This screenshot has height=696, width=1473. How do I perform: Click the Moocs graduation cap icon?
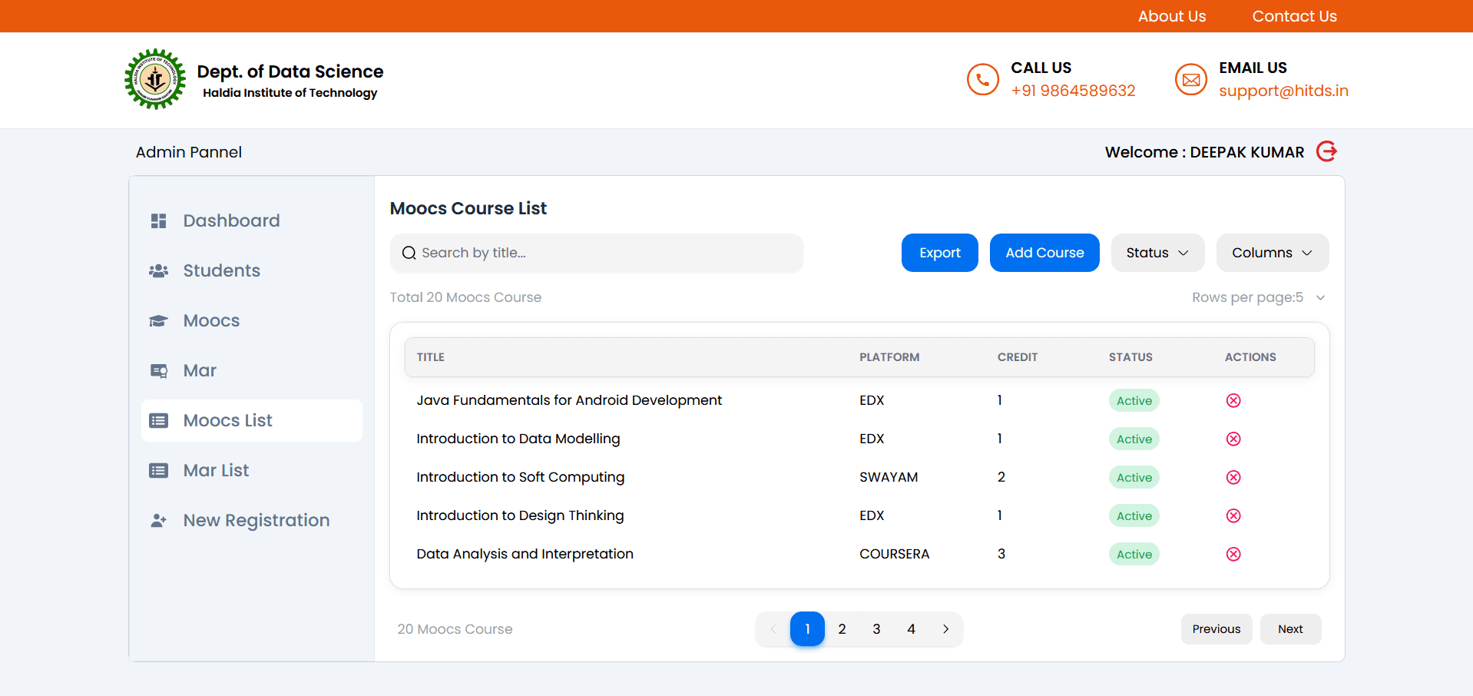click(158, 321)
